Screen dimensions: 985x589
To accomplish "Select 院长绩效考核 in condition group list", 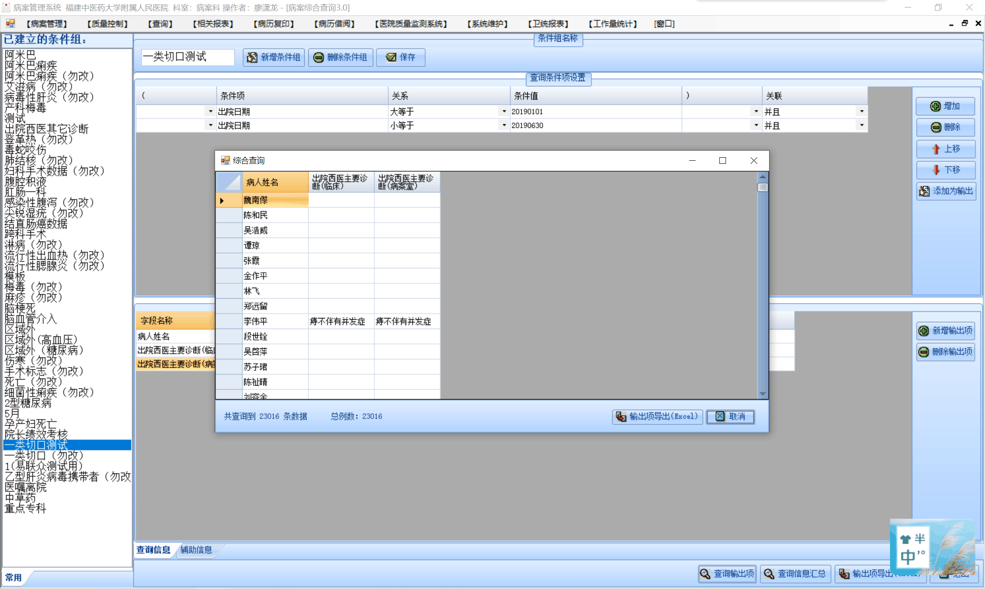I will [x=36, y=434].
